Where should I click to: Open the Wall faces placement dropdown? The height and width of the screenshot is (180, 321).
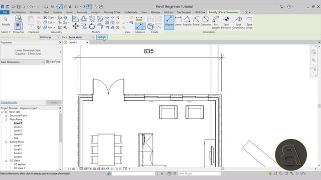pyautogui.click(x=49, y=37)
